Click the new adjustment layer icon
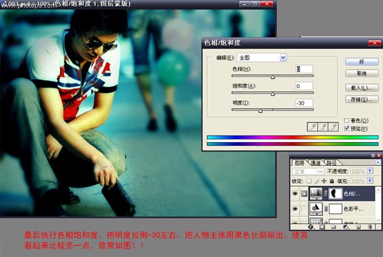The height and width of the screenshot is (257, 383). 345,226
